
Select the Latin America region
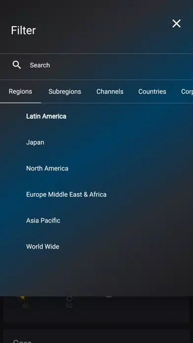pyautogui.click(x=46, y=116)
